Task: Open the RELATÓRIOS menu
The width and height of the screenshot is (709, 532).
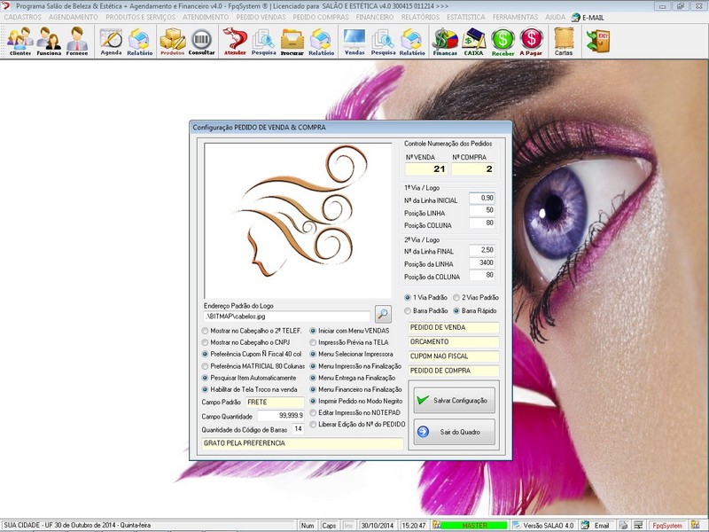Action: point(420,17)
